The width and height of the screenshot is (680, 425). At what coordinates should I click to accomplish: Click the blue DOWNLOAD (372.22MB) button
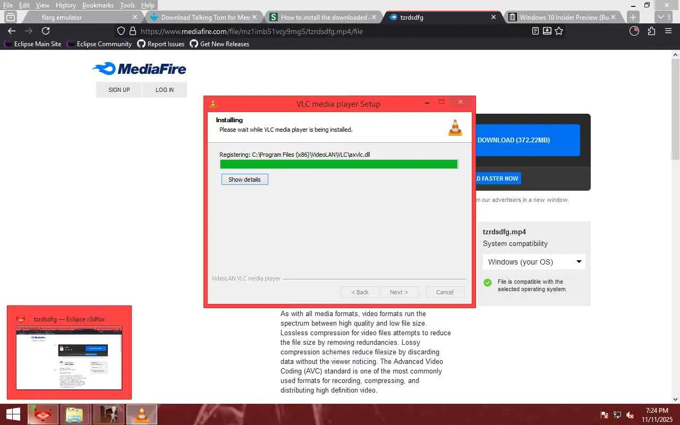(x=527, y=140)
